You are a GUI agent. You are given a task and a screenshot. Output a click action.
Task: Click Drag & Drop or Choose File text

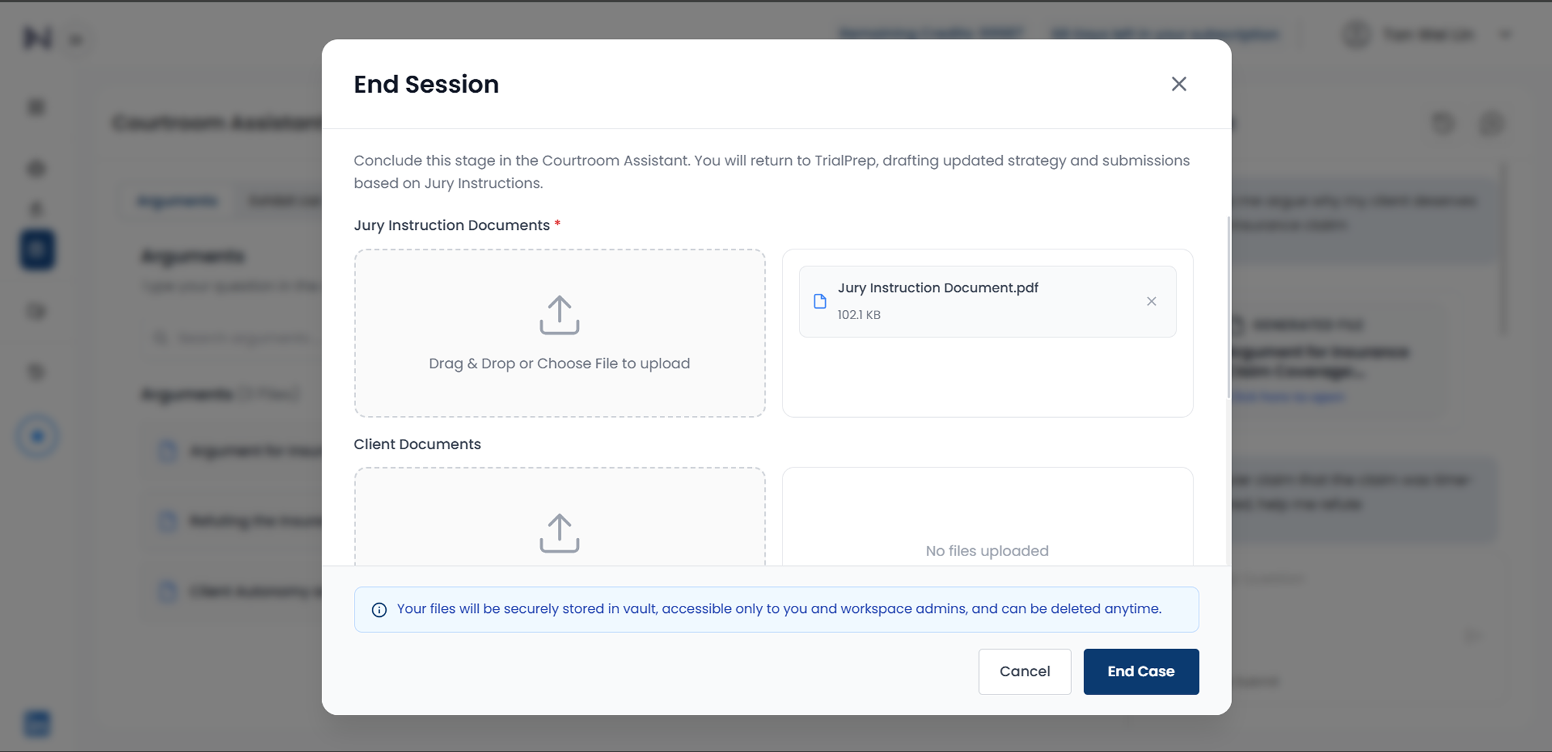(559, 364)
